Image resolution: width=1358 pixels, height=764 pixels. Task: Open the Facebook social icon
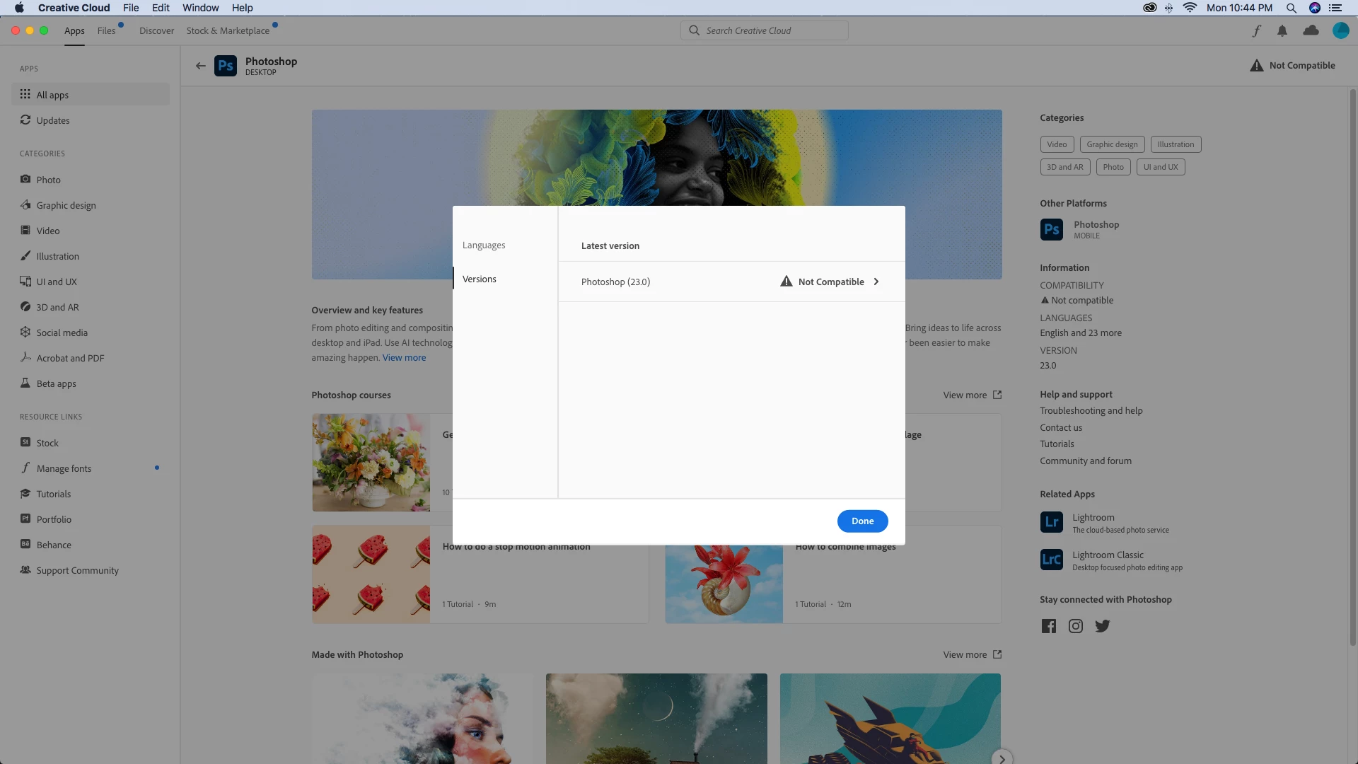click(x=1048, y=626)
